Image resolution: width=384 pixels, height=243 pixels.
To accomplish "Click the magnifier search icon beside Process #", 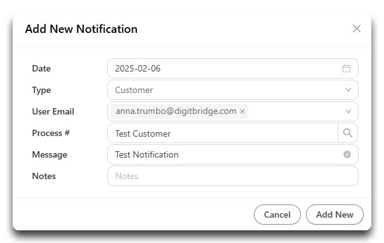I will 348,133.
